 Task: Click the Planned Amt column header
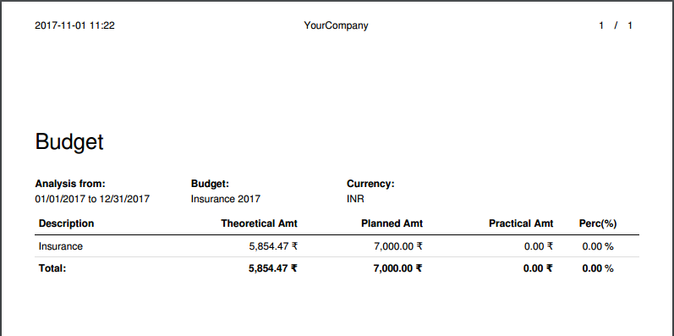(392, 223)
